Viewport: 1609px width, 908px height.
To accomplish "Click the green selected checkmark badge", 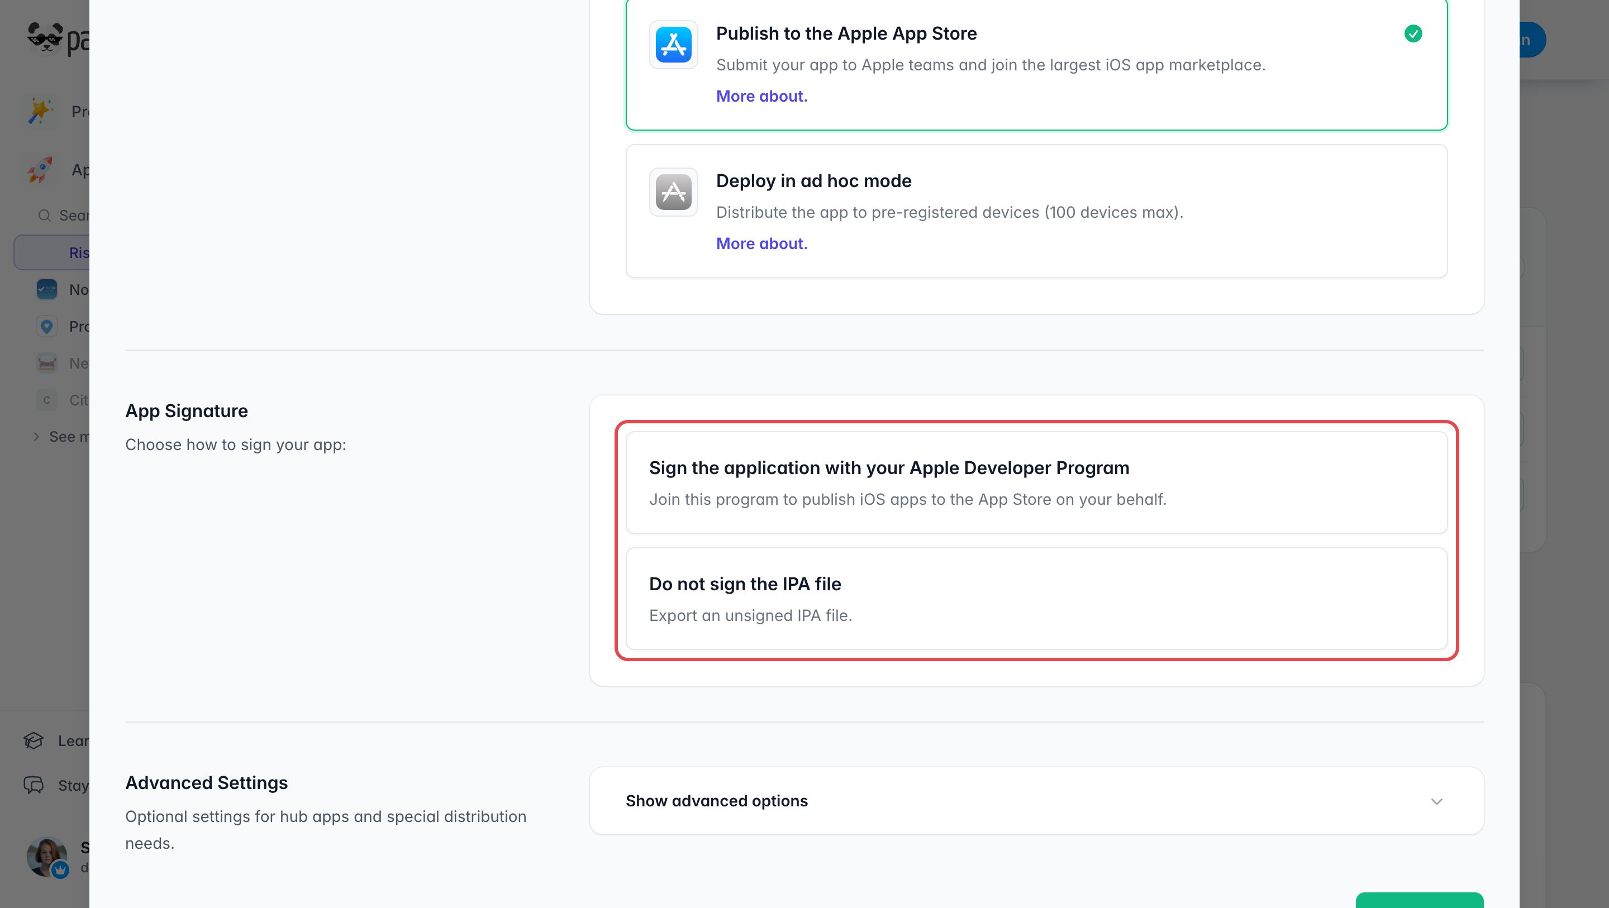I will [1413, 33].
